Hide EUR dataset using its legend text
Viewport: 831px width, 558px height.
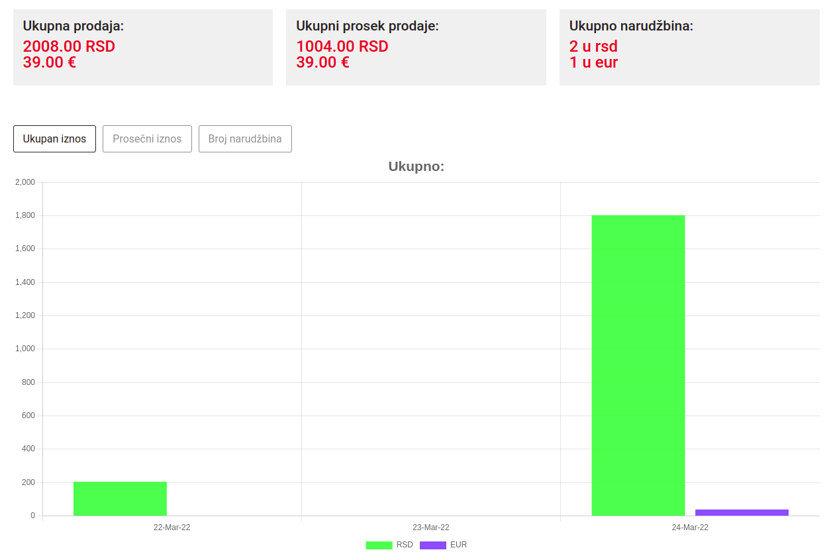[x=458, y=545]
